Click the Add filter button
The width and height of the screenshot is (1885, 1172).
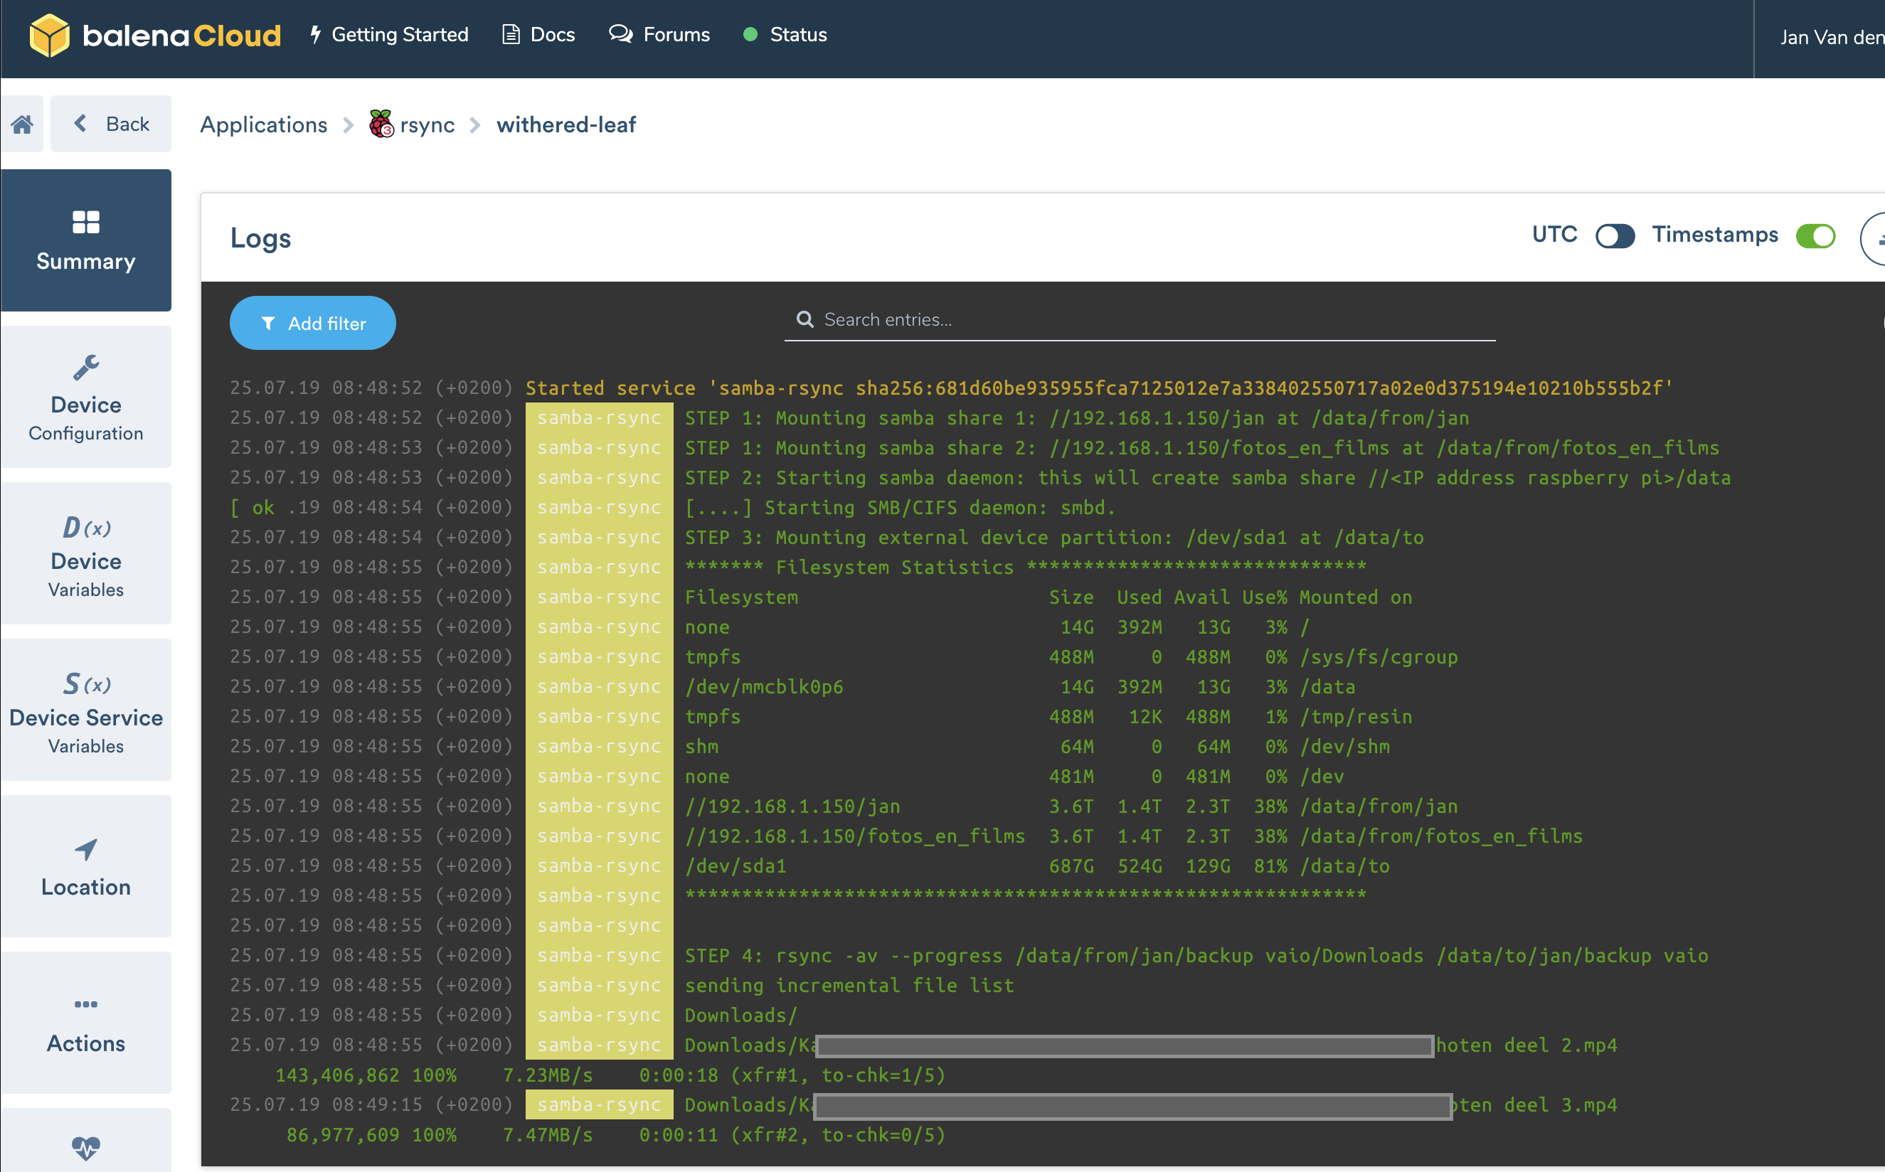pos(312,324)
